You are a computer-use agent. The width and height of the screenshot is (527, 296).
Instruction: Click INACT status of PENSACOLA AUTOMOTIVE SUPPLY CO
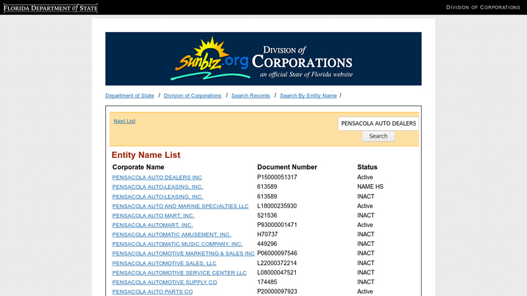point(366,282)
